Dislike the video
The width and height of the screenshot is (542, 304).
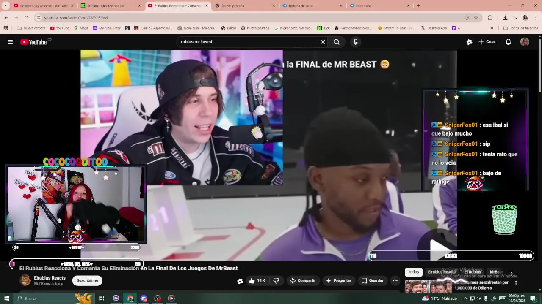[276, 280]
